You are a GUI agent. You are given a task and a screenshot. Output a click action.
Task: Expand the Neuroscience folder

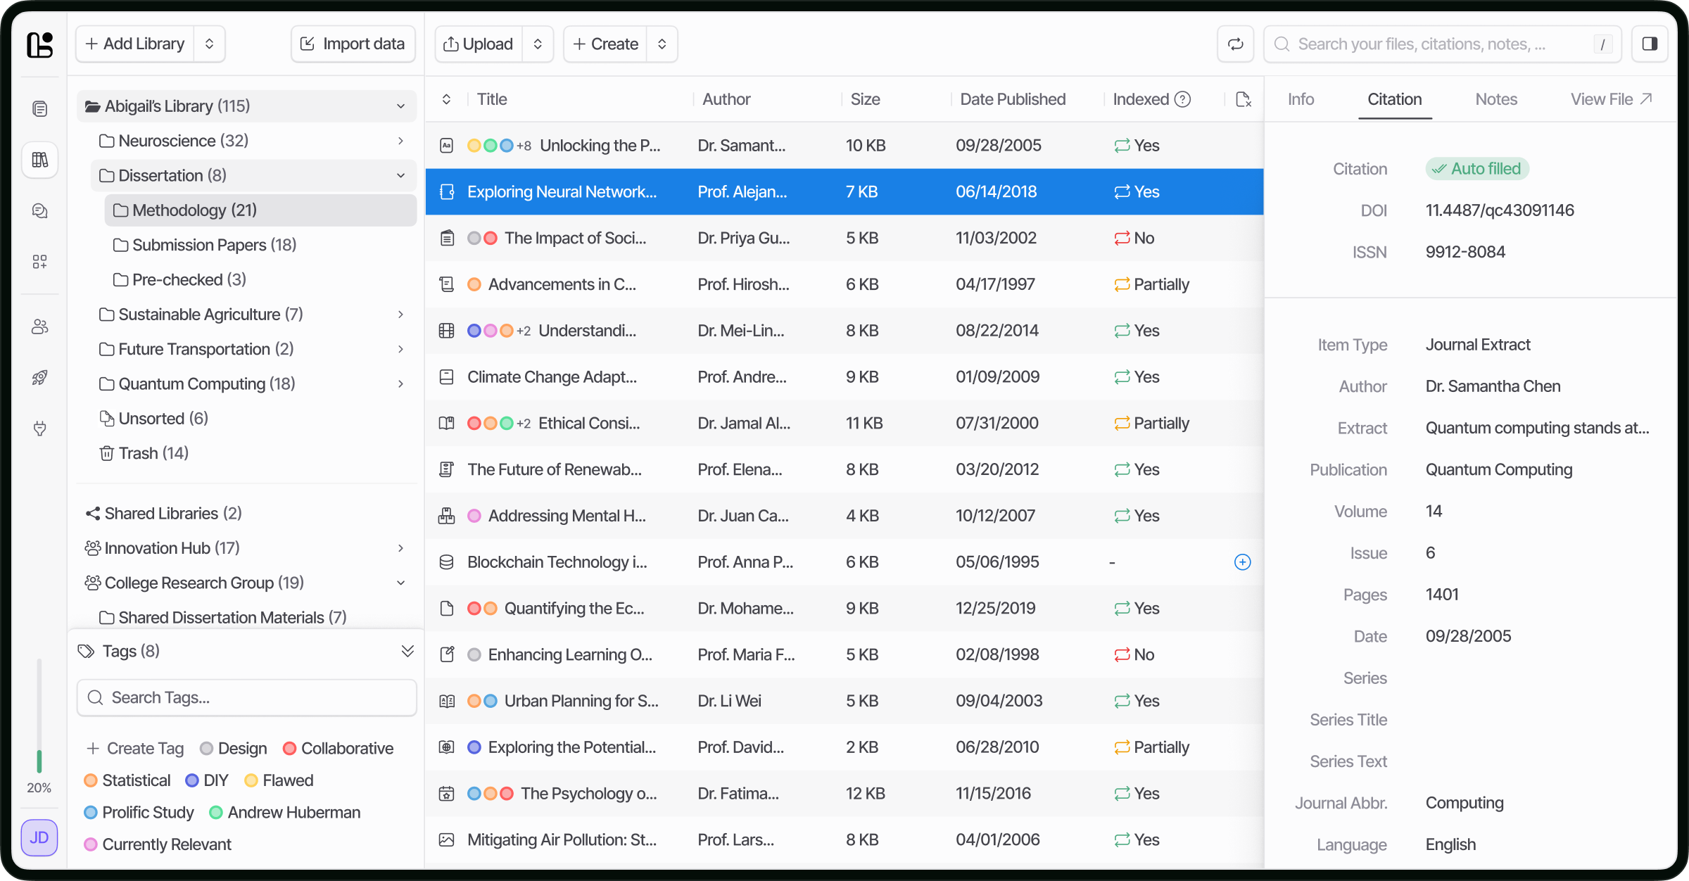400,140
